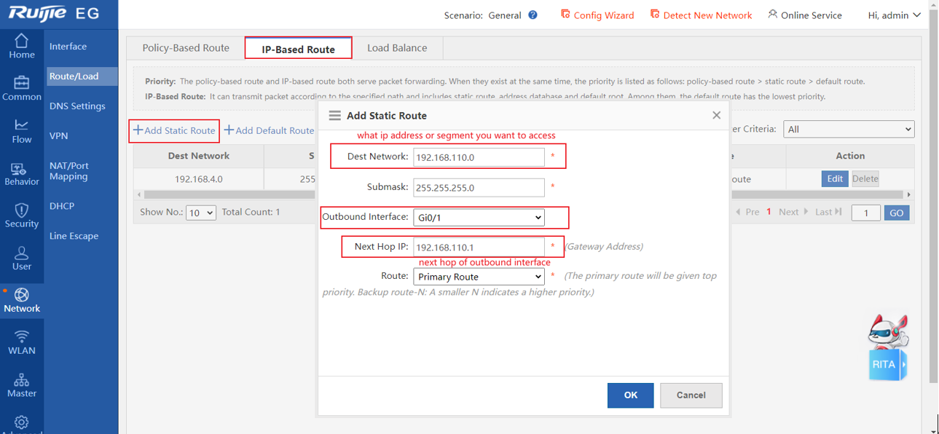Click the Dest Network input field
This screenshot has width=939, height=434.
click(479, 157)
